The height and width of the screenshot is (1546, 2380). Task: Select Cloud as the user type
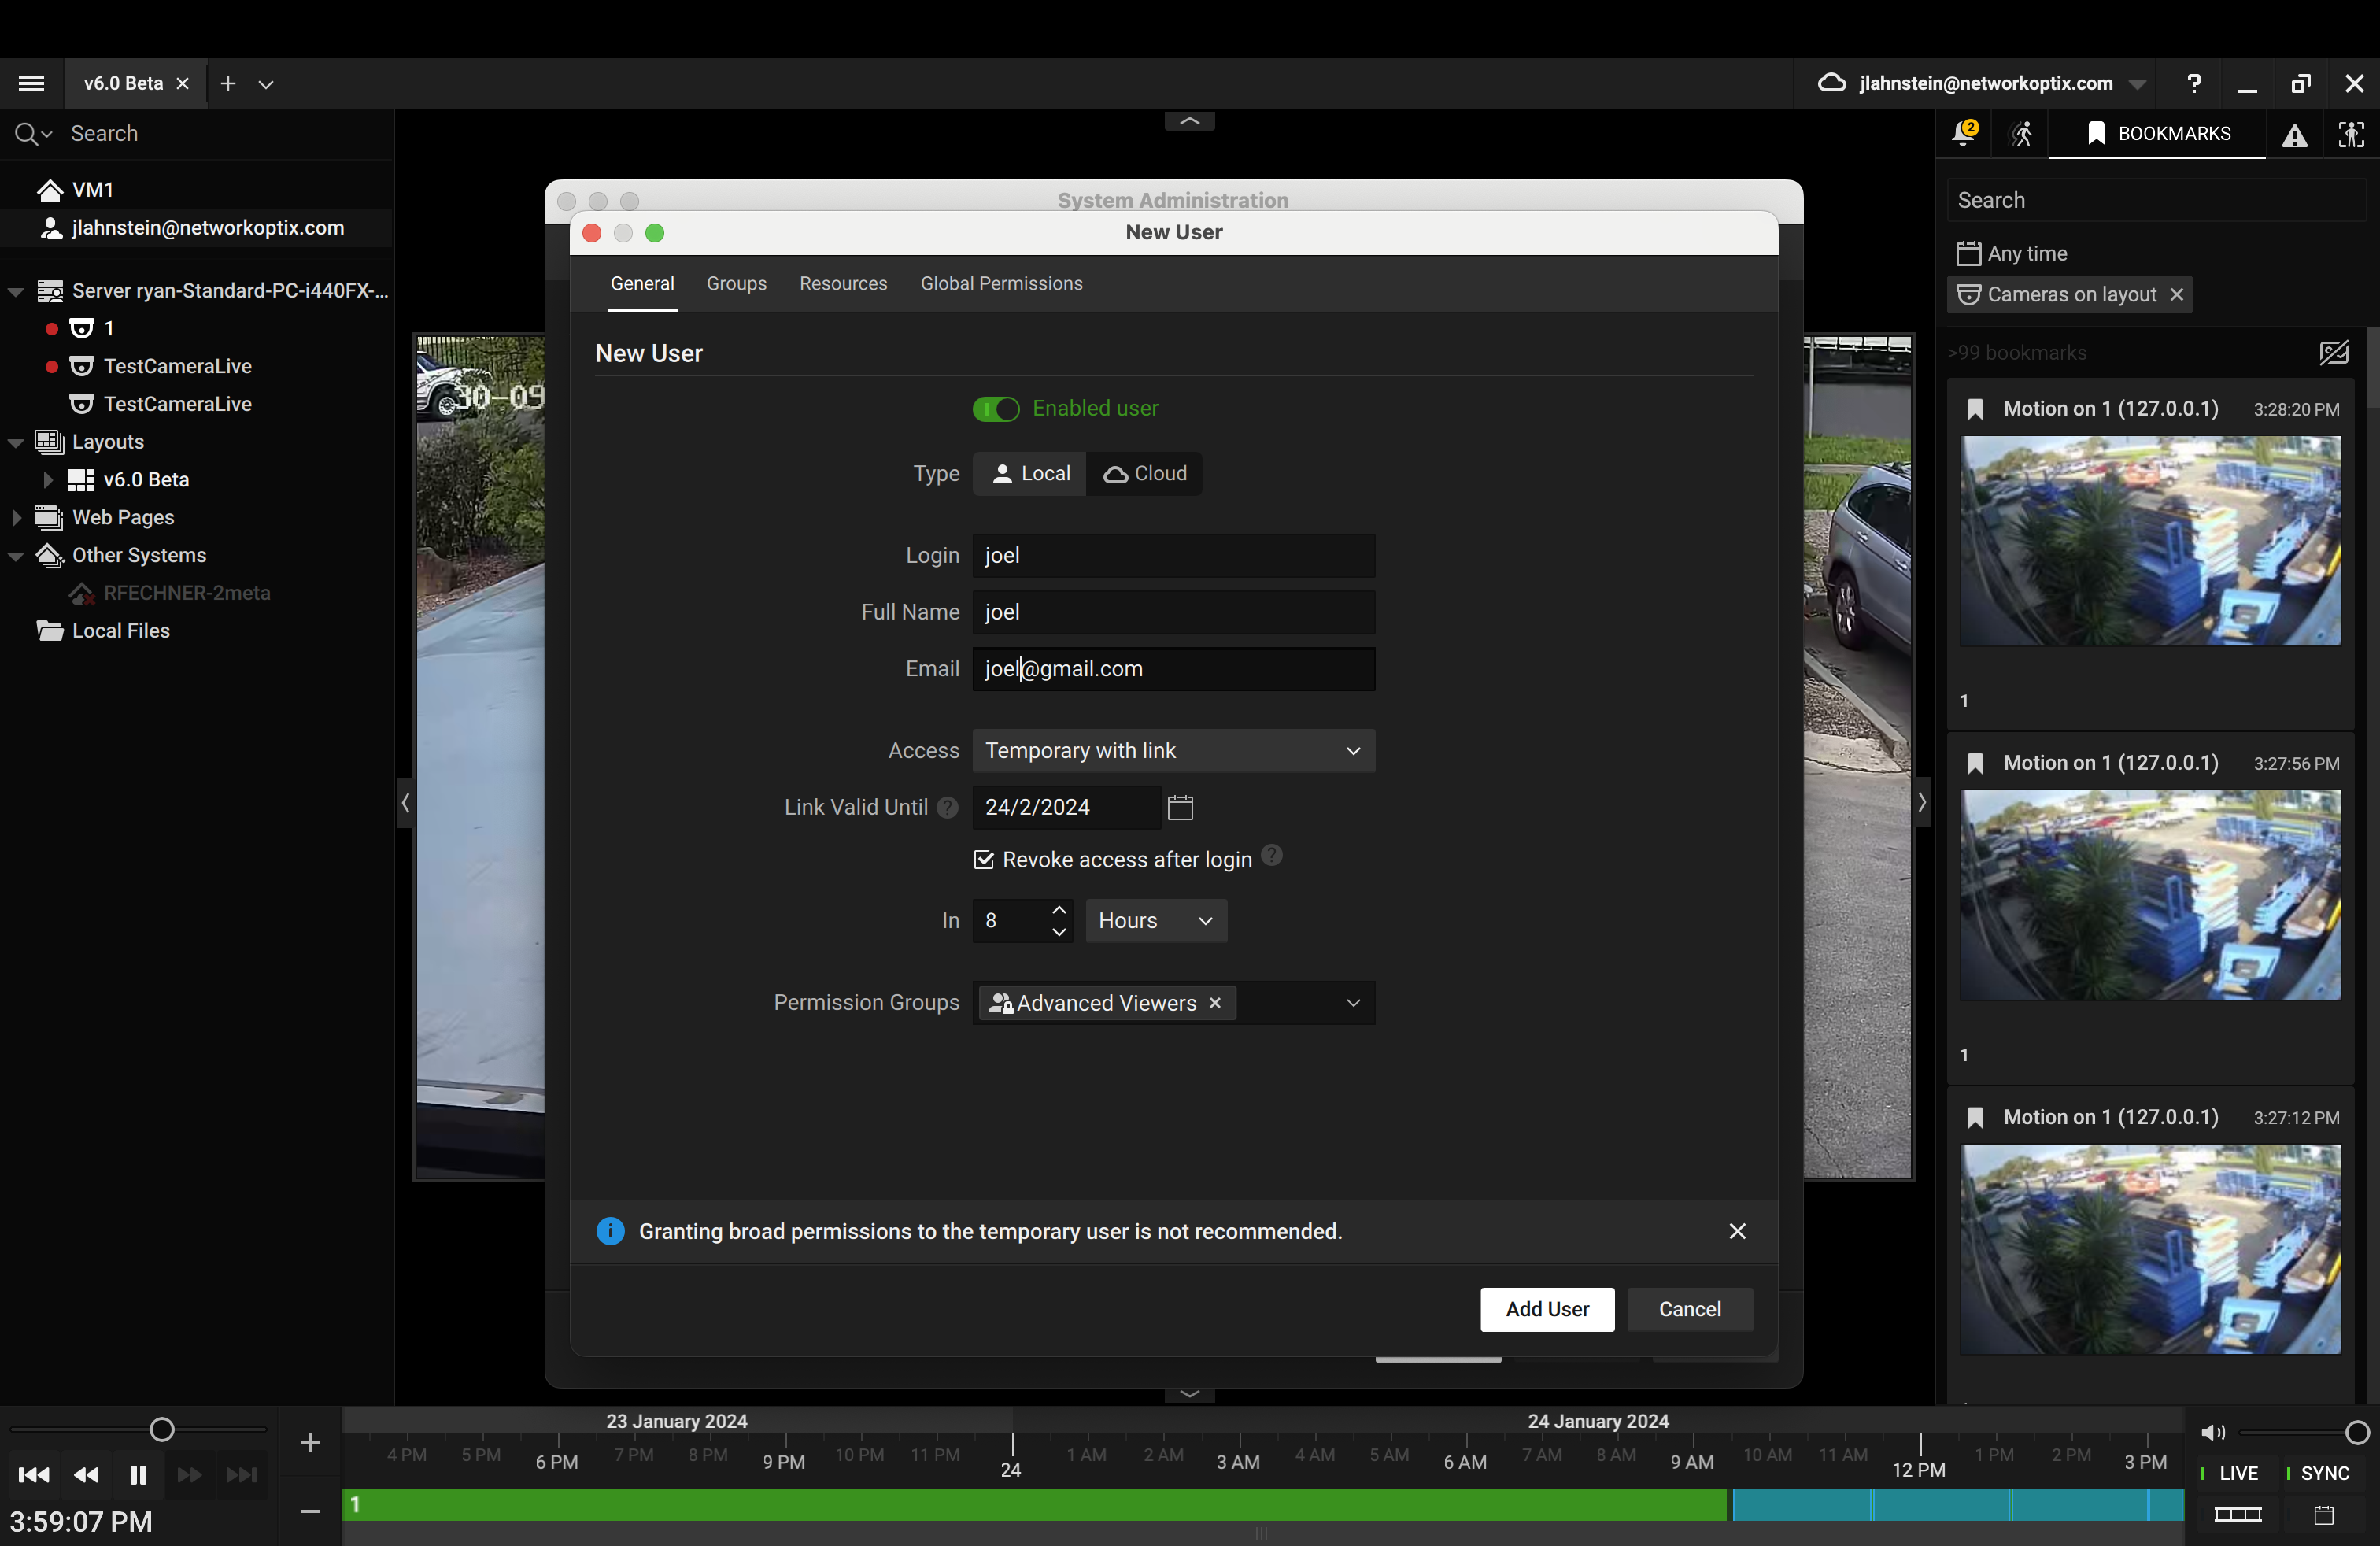[x=1144, y=473]
